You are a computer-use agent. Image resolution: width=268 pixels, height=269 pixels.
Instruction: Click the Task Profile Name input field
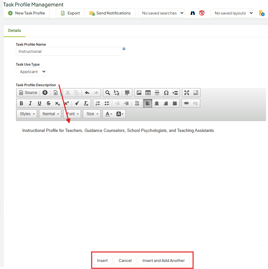[x=69, y=51]
